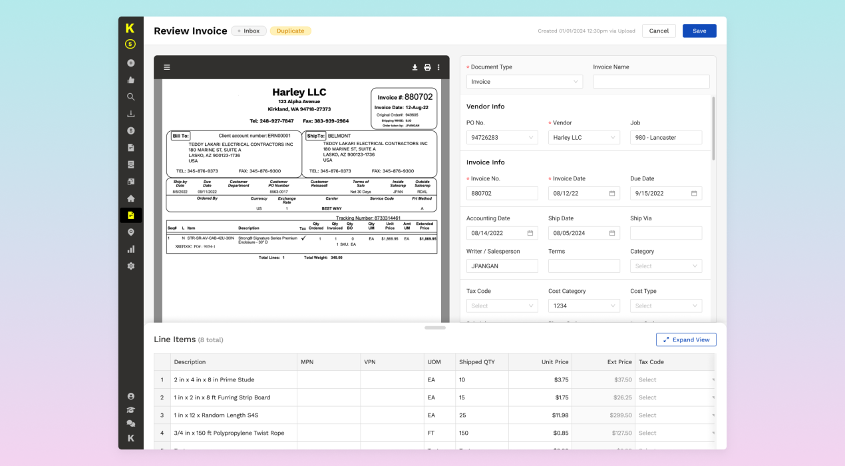
Task: Open the PDF viewer hamburger menu
Action: tap(167, 67)
